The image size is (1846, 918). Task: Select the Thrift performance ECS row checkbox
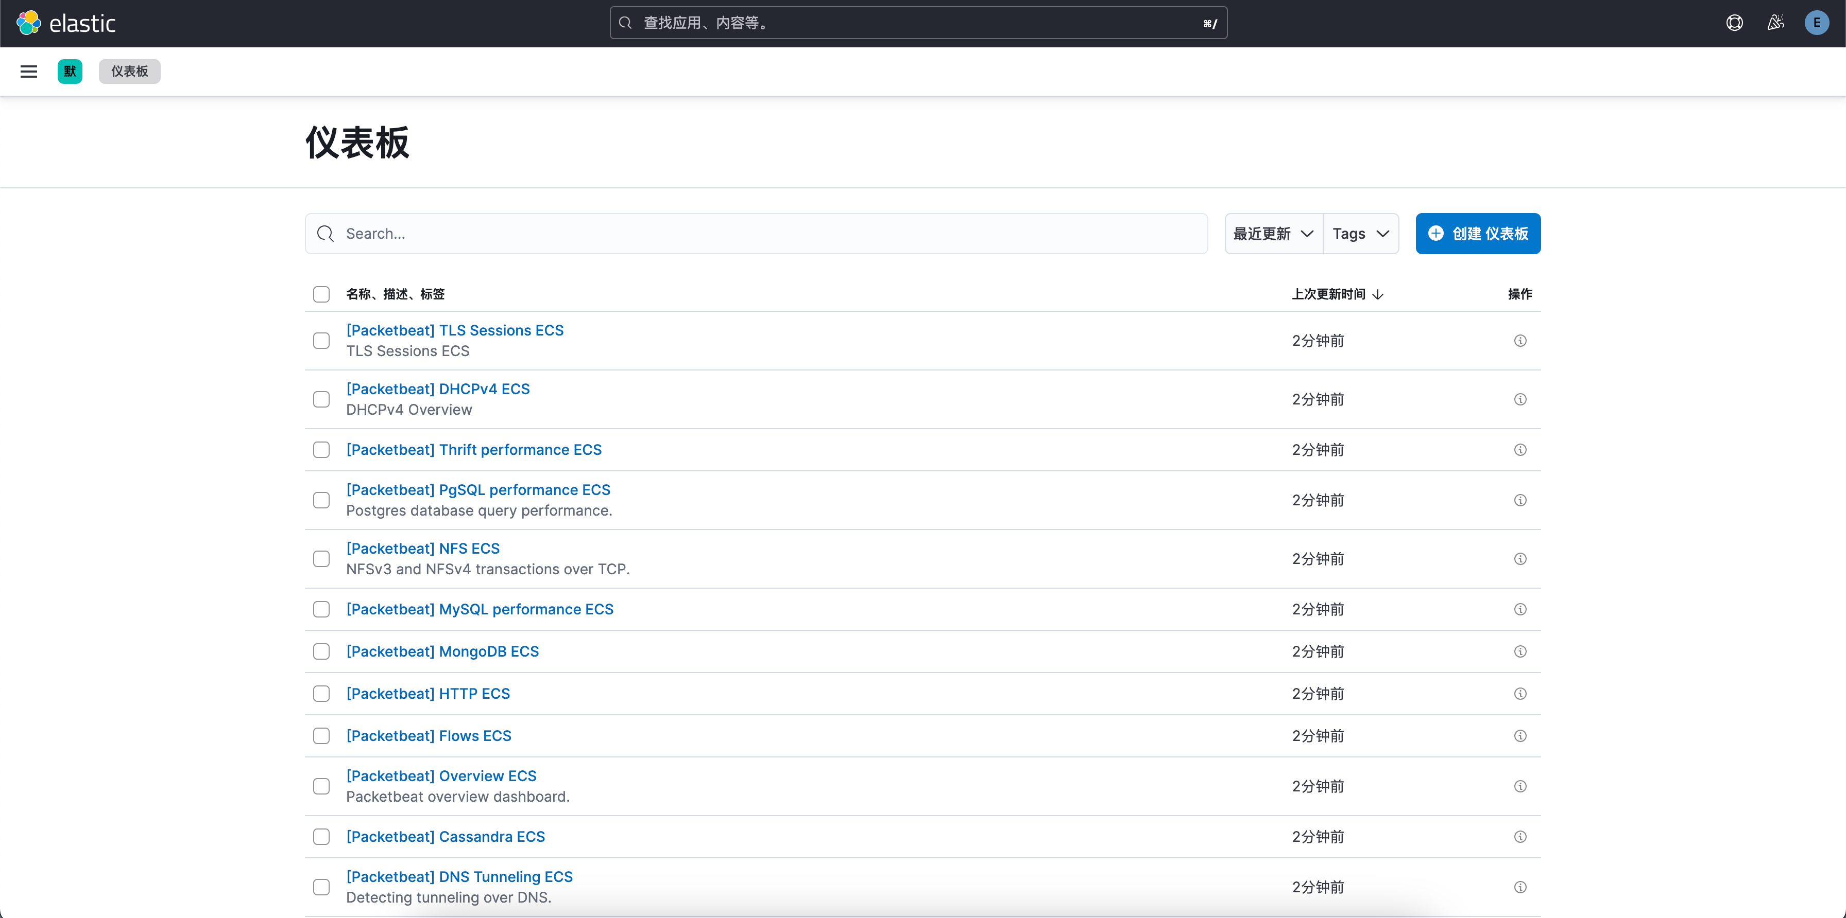coord(321,450)
